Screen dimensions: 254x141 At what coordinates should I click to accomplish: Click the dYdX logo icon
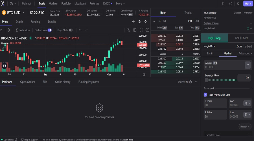[x=3, y=3]
